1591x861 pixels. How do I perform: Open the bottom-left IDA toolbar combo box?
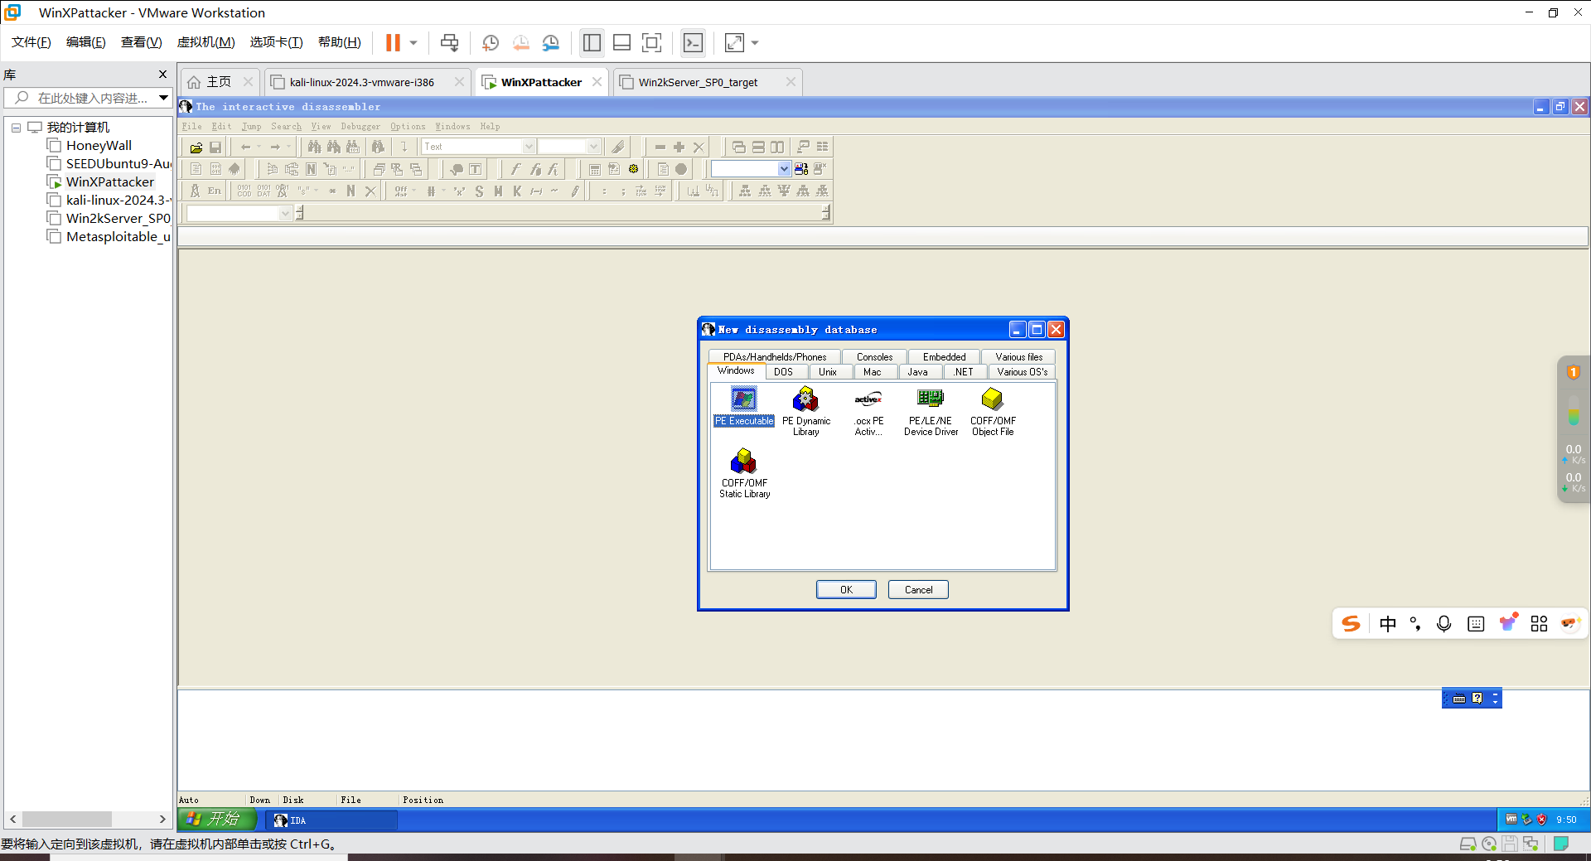click(285, 214)
